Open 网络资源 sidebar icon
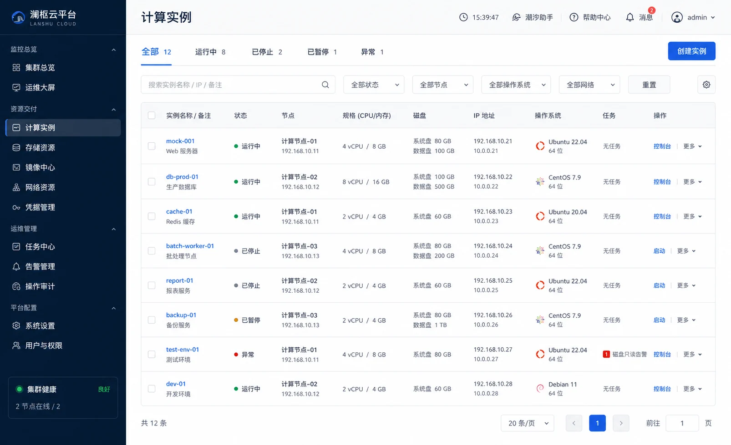This screenshot has width=731, height=445. pos(16,187)
